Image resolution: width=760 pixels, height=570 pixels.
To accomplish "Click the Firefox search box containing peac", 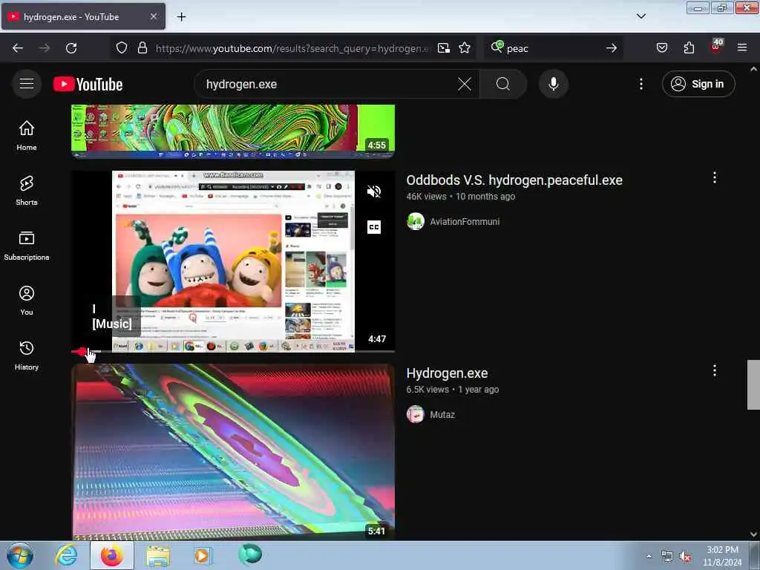I will click(553, 48).
